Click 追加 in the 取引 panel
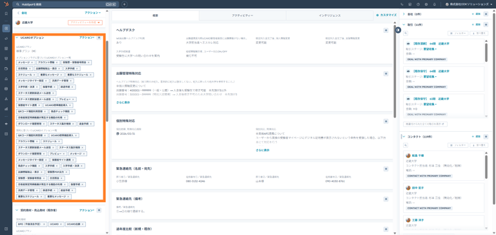Image resolution: width=496 pixels, height=235 pixels. coord(477,25)
